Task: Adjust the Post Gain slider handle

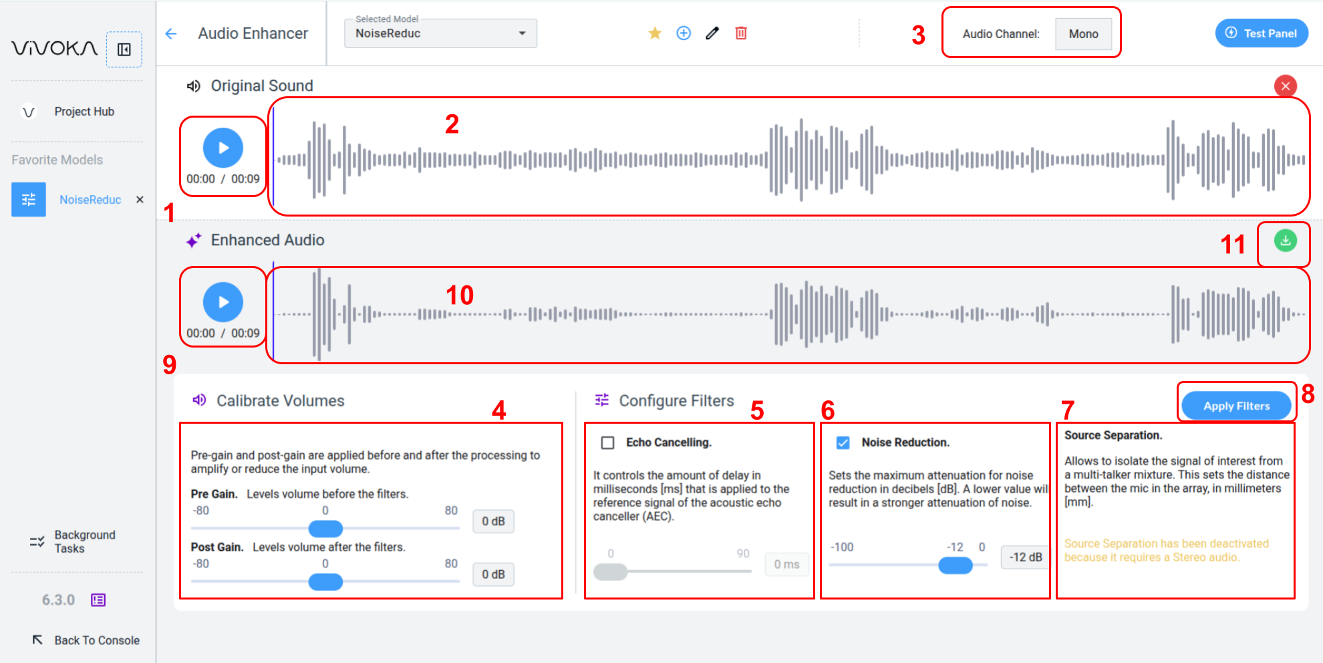Action: click(x=325, y=582)
